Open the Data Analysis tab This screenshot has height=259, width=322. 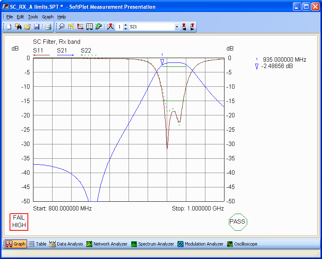coord(66,244)
